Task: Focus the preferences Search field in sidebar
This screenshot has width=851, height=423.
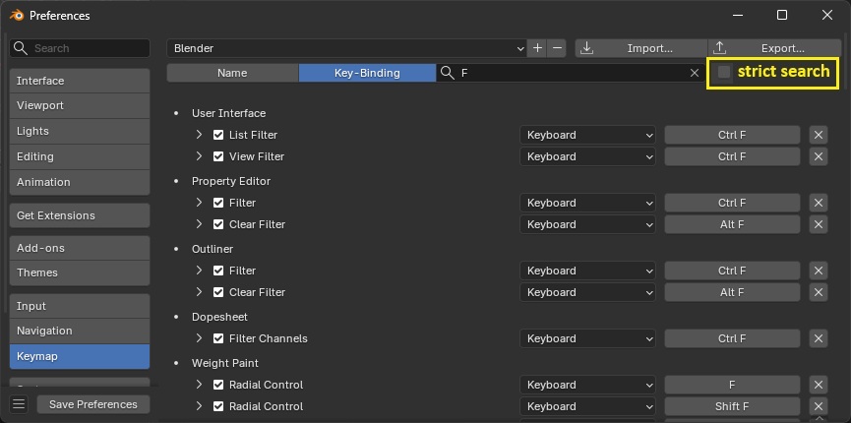Action: point(80,48)
